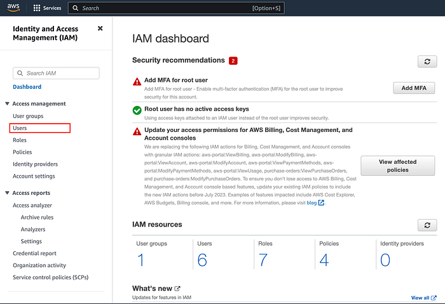Click the magnifier icon in top search bar
The height and width of the screenshot is (304, 445).
pos(75,8)
